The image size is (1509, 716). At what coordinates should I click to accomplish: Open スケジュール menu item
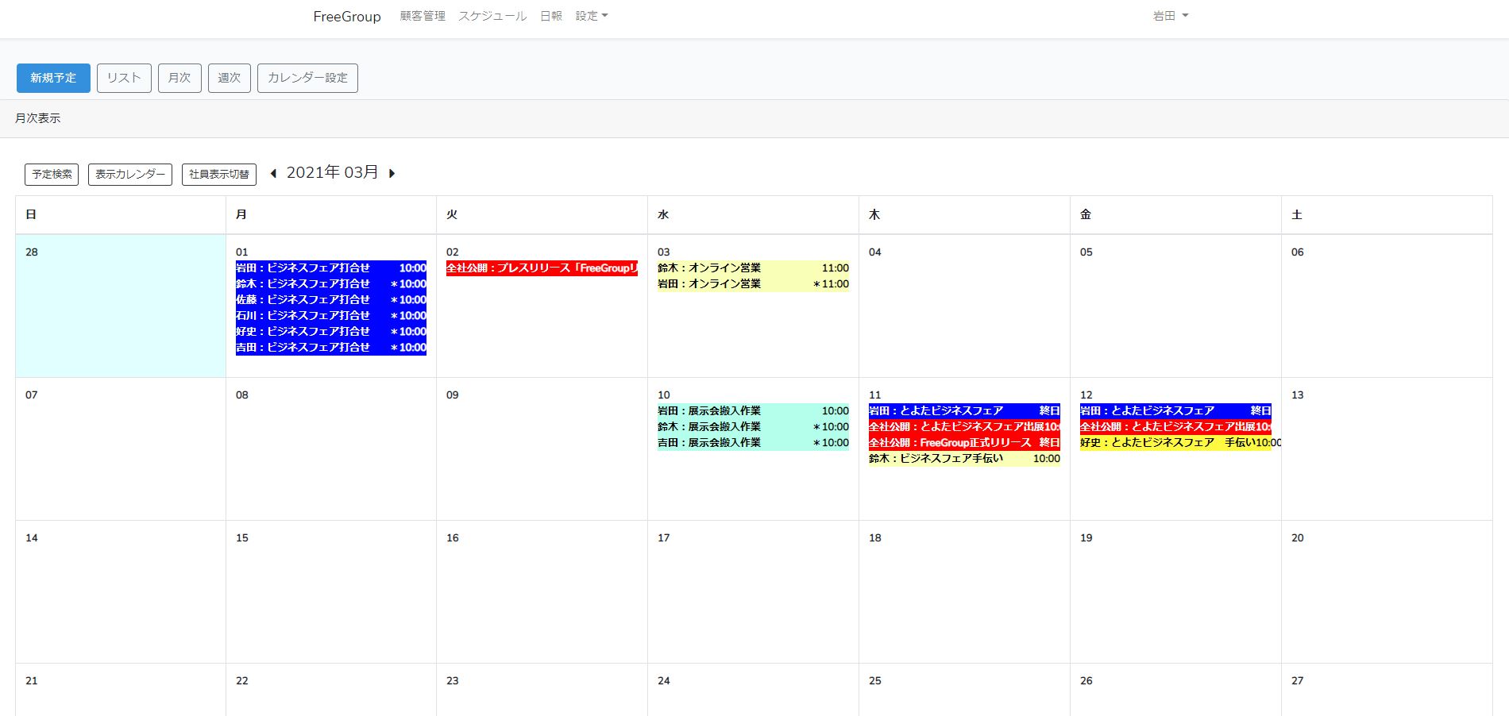(492, 16)
